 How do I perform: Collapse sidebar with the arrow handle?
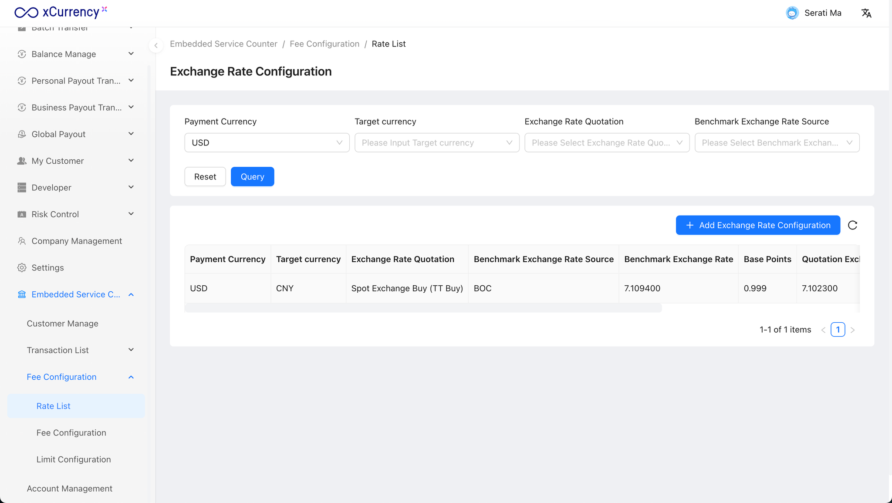point(156,45)
